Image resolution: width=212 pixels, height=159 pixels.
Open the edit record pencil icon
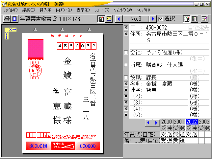[204, 19]
